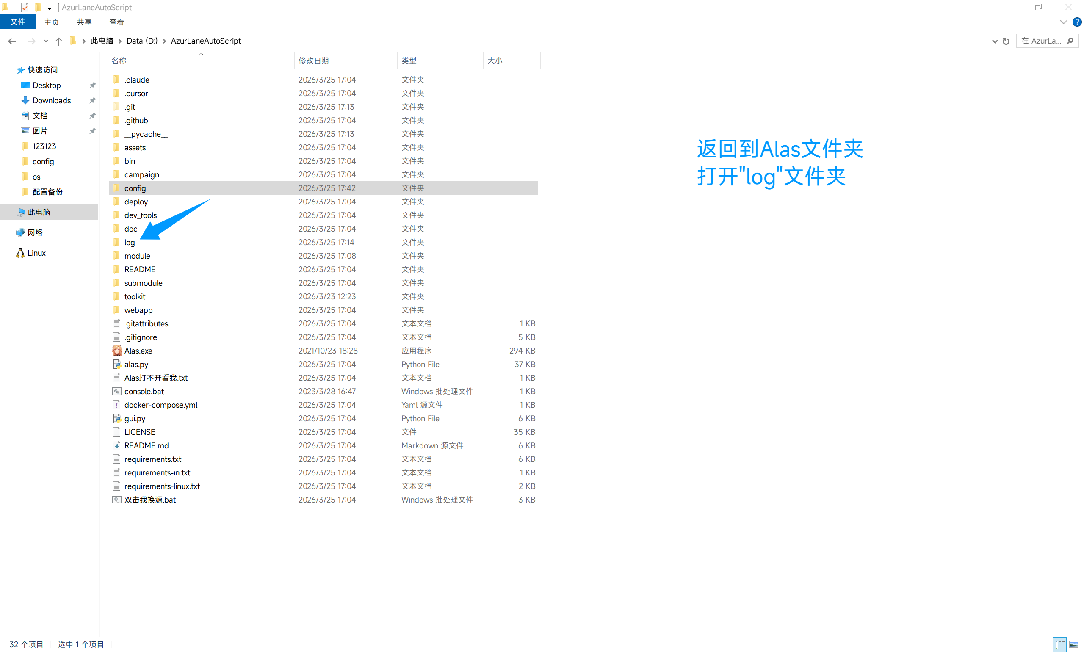Open the Linux entry in the sidebar
The image size is (1084, 652).
(x=36, y=253)
